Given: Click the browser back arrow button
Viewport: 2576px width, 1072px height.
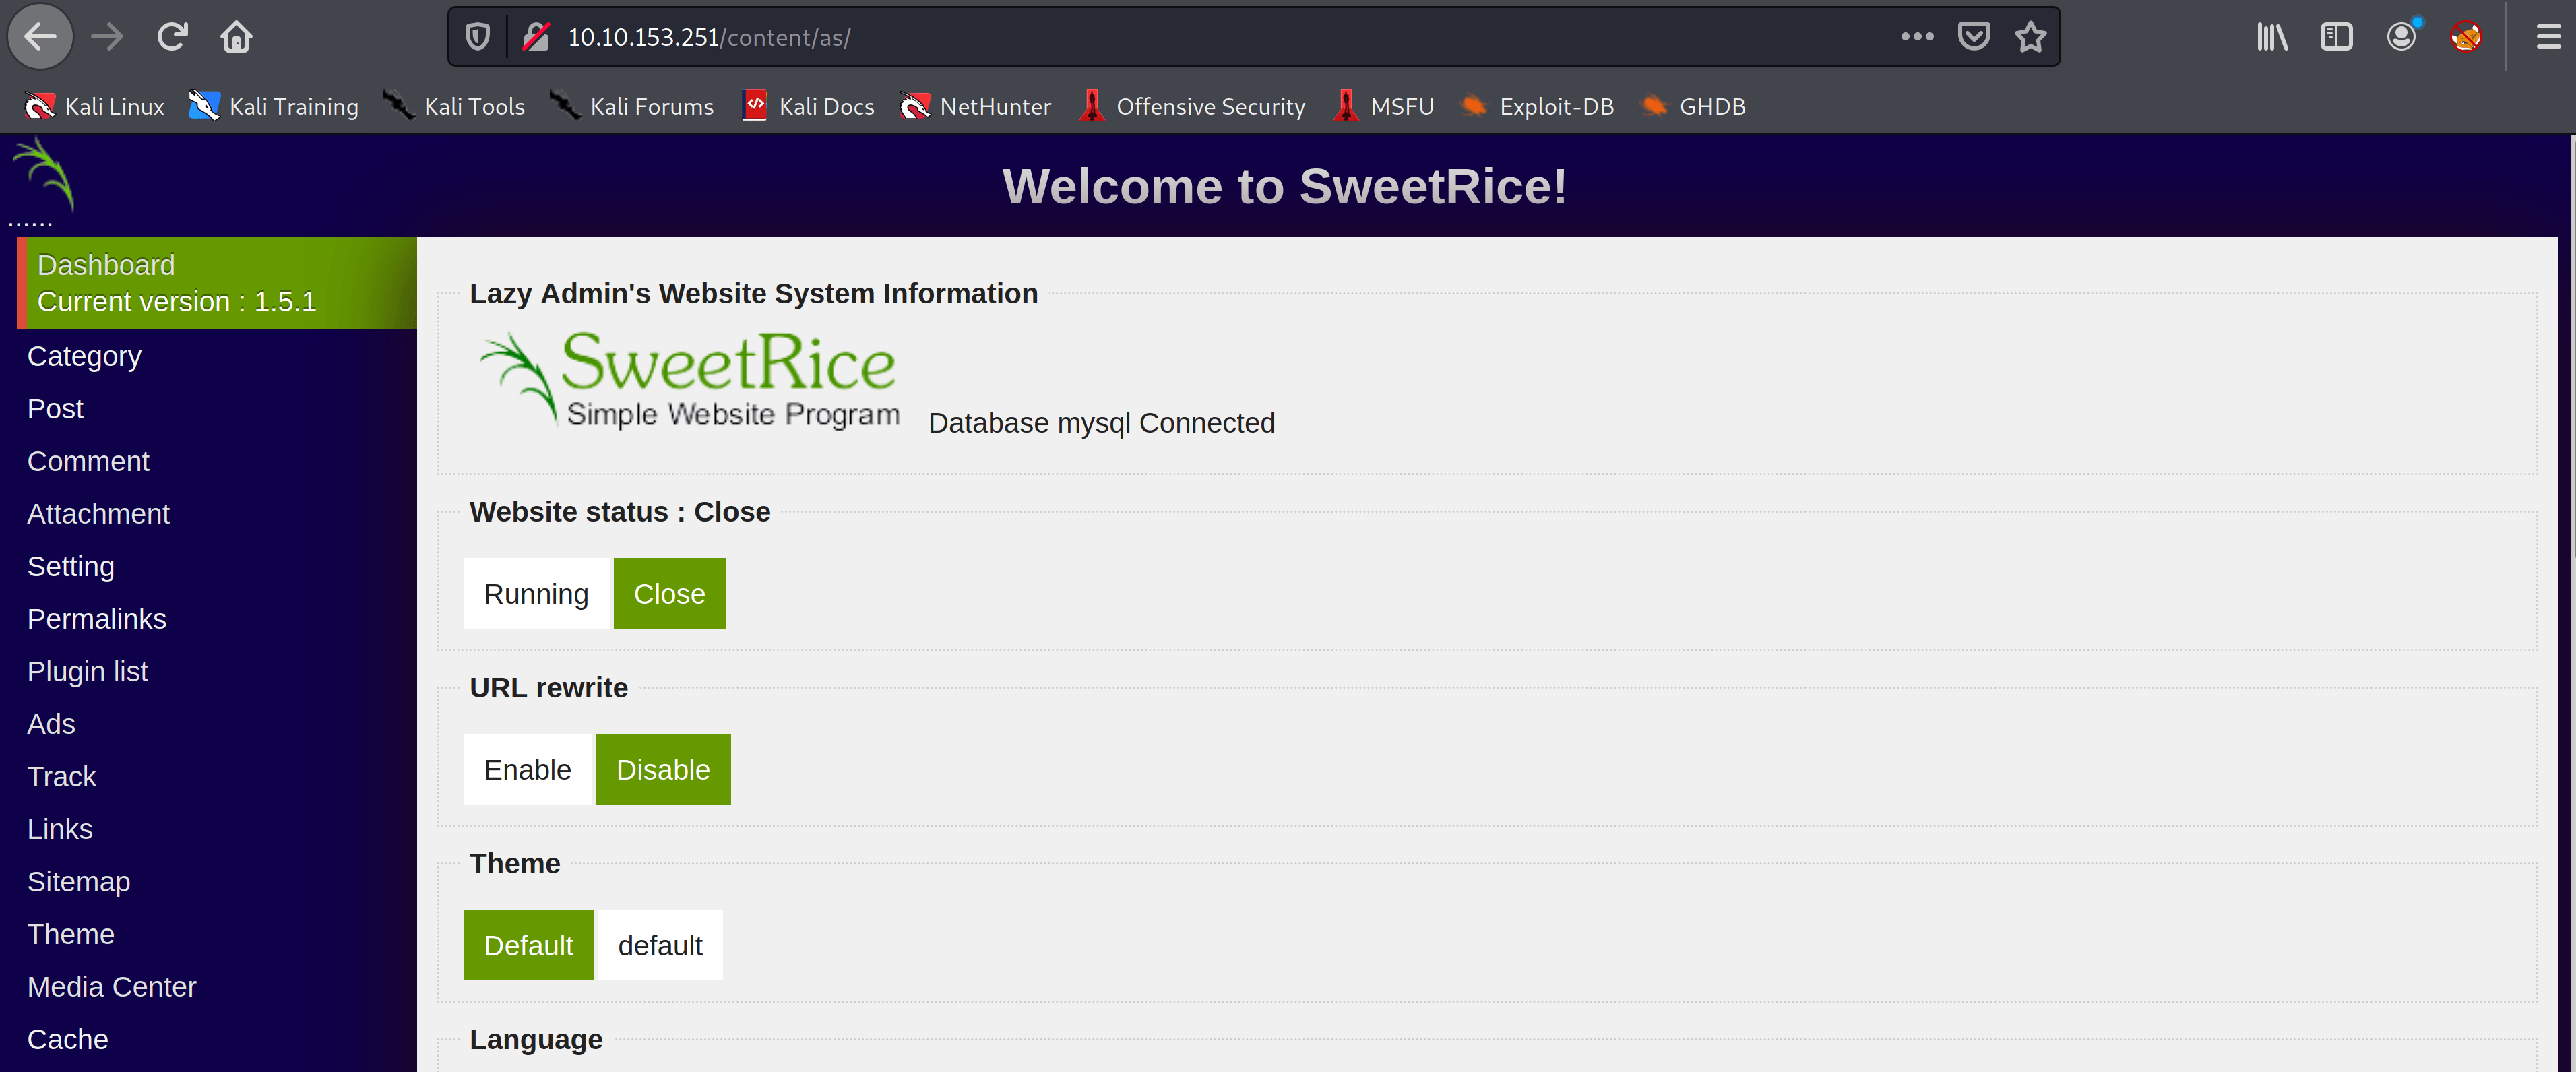Looking at the screenshot, I should point(40,37).
